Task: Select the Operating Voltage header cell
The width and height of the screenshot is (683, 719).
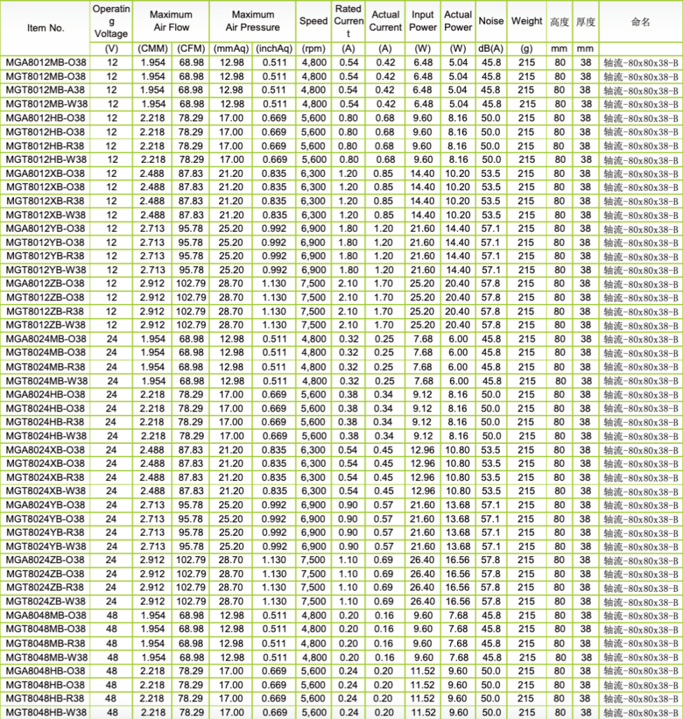Action: 111,21
